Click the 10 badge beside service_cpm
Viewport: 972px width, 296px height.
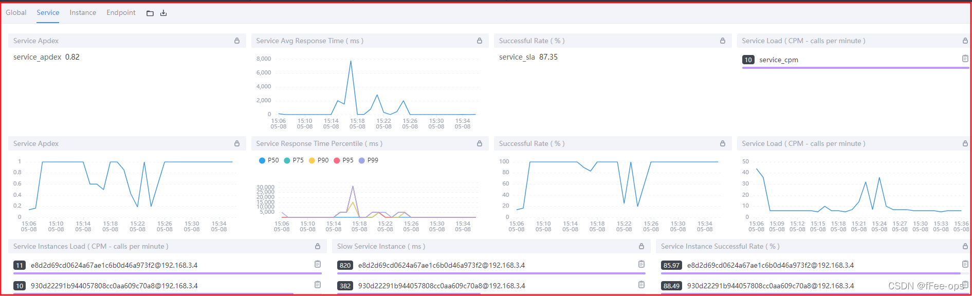pyautogui.click(x=748, y=60)
